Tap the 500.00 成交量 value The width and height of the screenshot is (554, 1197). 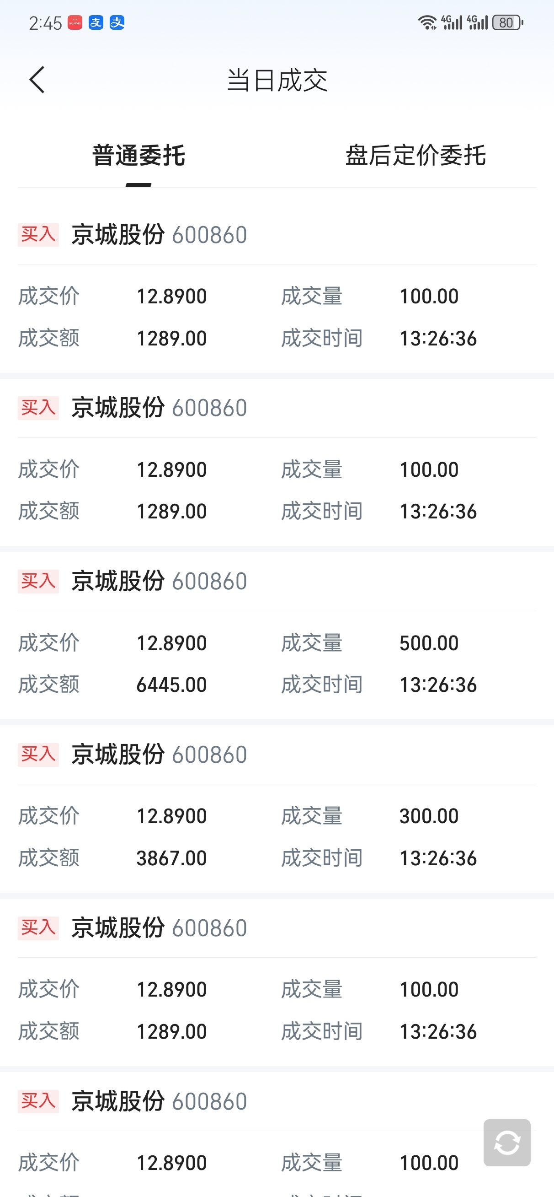click(429, 643)
